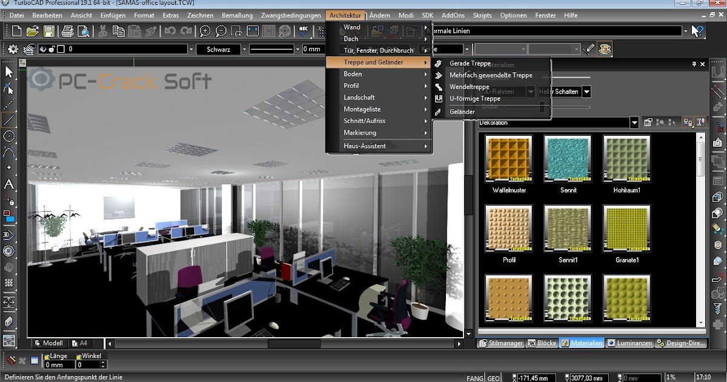The height and width of the screenshot is (382, 727).
Task: Select the Granate1 material thumbnail
Action: click(x=627, y=229)
